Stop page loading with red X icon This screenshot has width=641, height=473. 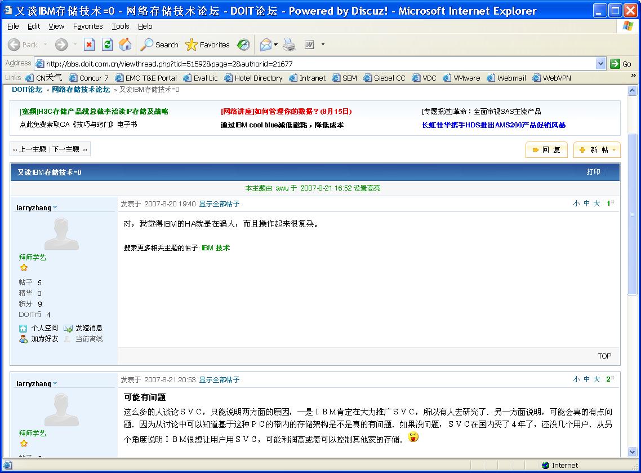pos(89,45)
